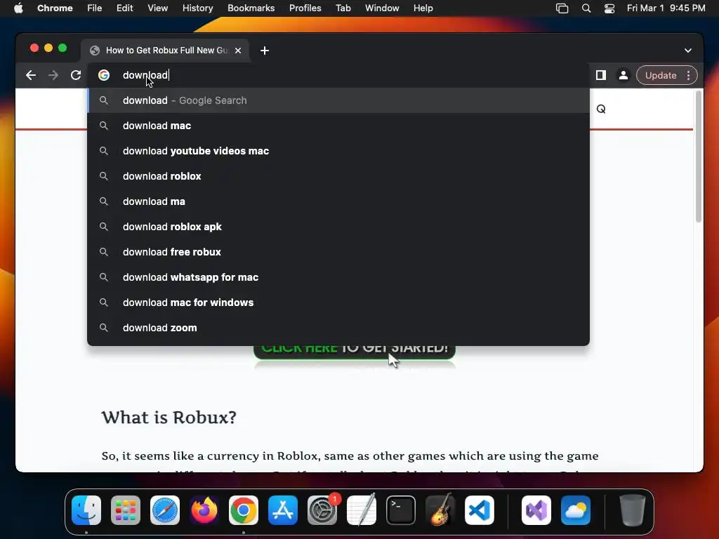Click the 'Click here to get started' button
This screenshot has width=719, height=539.
coord(354,352)
